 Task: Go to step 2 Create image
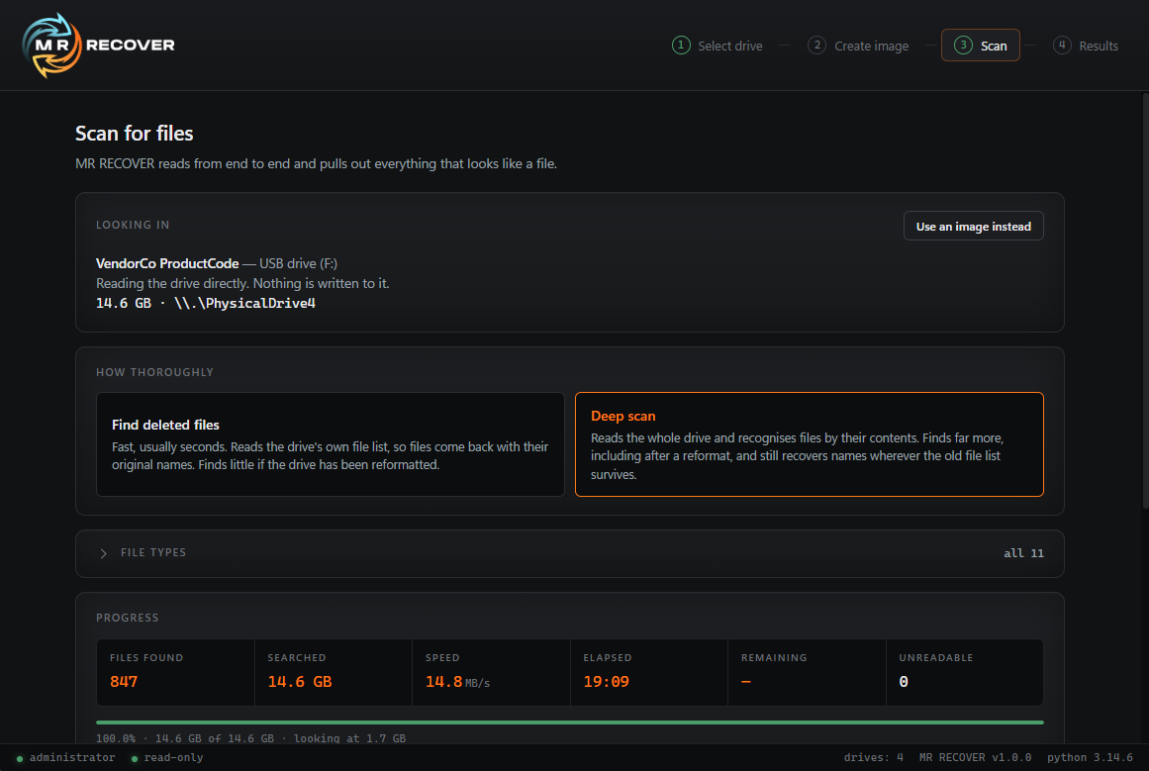pos(858,46)
